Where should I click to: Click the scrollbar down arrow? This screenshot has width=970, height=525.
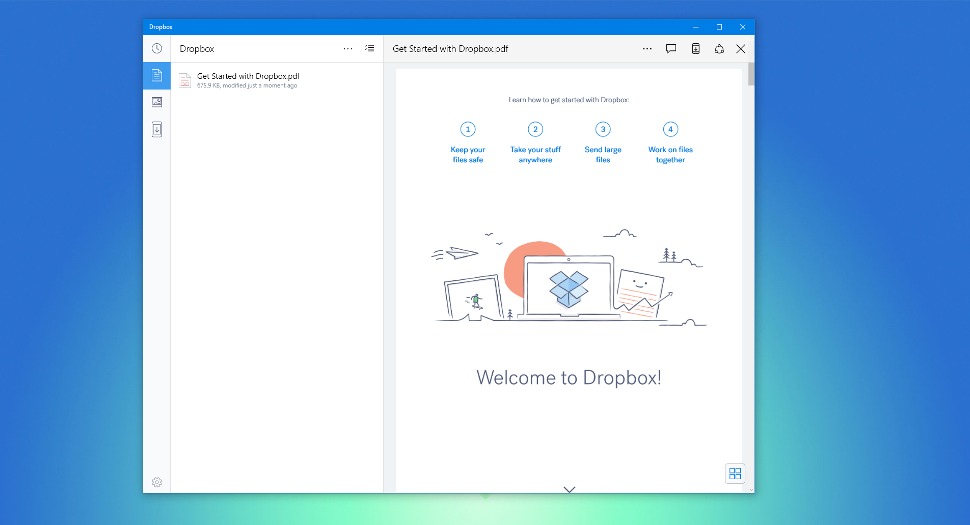point(751,490)
